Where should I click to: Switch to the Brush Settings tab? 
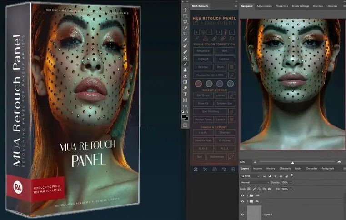tap(301, 6)
